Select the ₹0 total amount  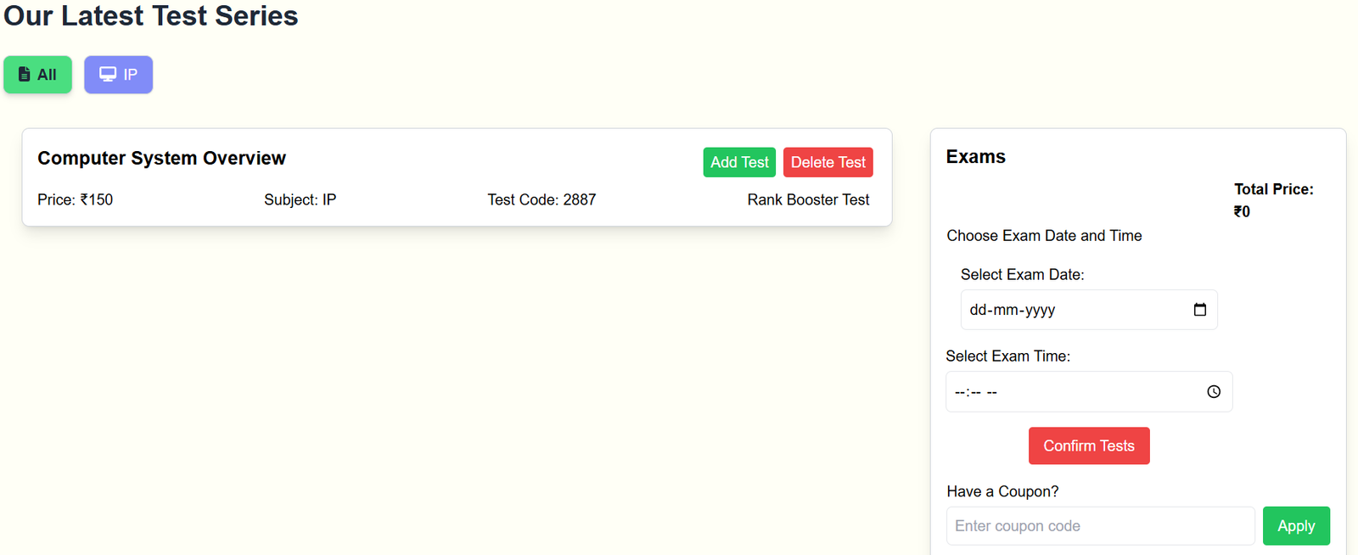[1242, 211]
